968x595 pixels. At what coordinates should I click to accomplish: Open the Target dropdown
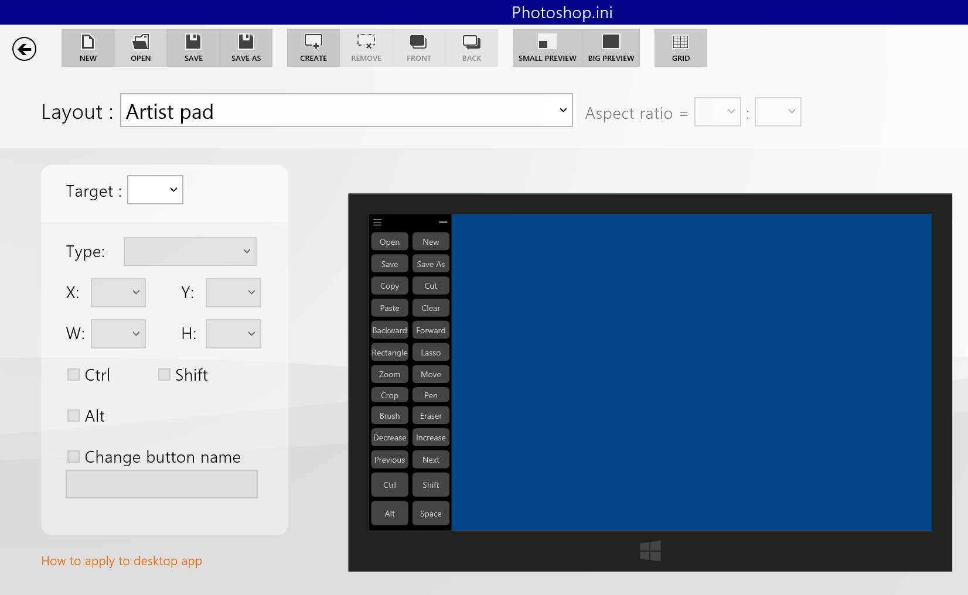pos(155,190)
